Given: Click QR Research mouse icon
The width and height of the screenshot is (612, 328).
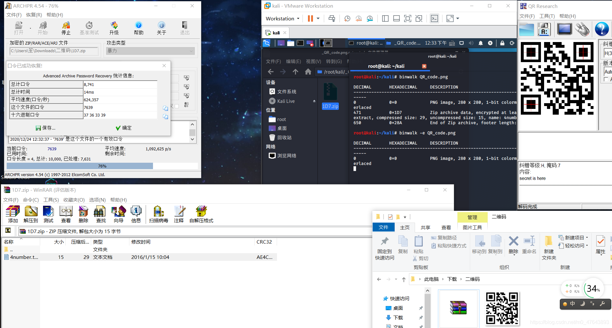Looking at the screenshot, I should click(x=582, y=29).
